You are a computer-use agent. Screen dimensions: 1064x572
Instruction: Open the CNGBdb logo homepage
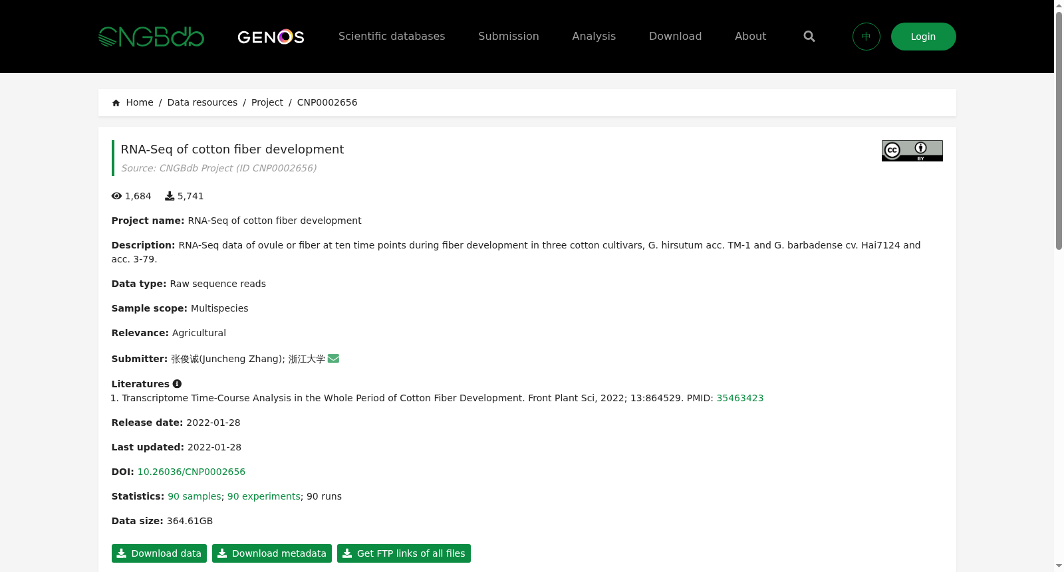pos(151,37)
